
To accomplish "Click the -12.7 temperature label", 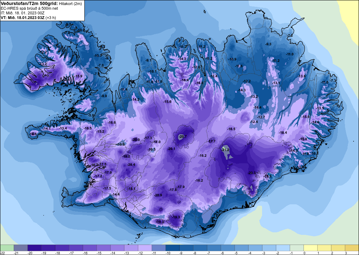I will click(261, 117).
